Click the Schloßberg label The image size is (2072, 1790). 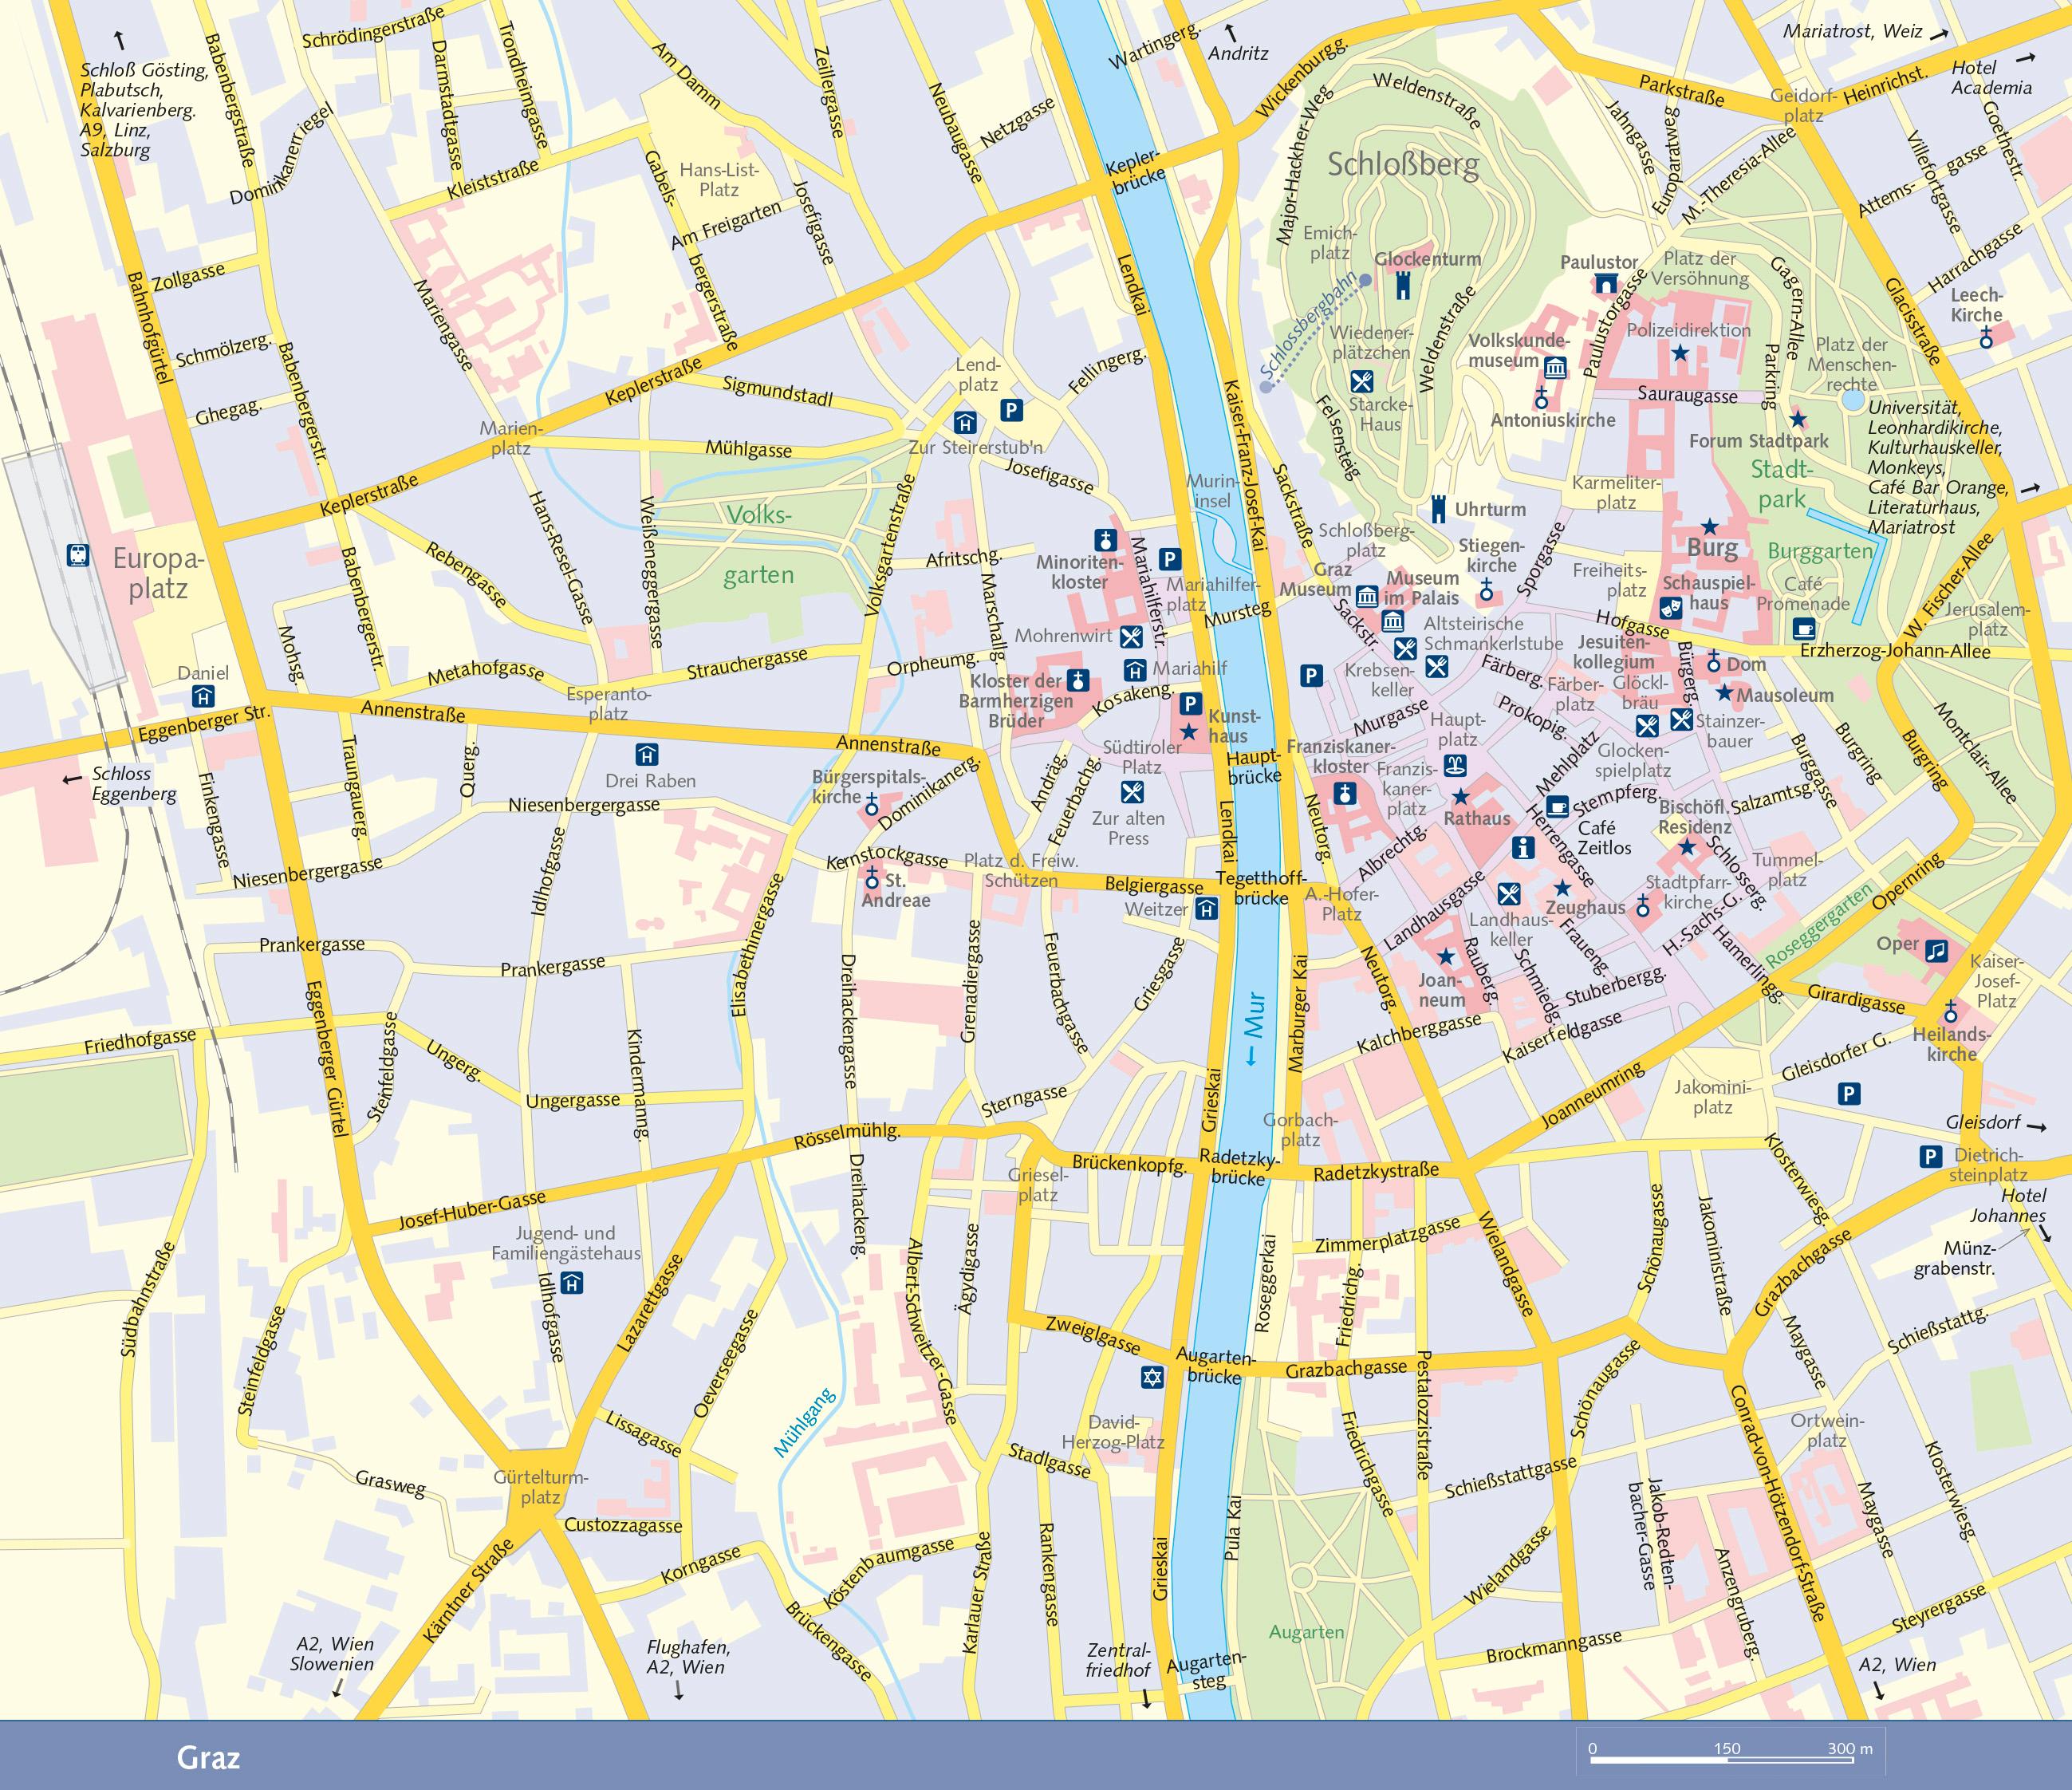click(x=1403, y=164)
